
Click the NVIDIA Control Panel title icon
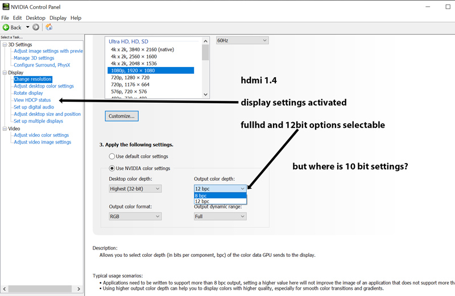tap(6, 6)
